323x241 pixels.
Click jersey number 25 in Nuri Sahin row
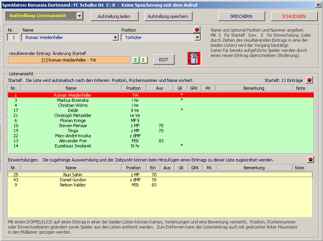16,175
